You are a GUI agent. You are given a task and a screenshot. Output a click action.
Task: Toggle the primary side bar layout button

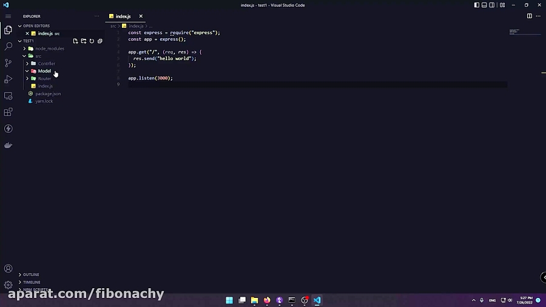click(477, 5)
